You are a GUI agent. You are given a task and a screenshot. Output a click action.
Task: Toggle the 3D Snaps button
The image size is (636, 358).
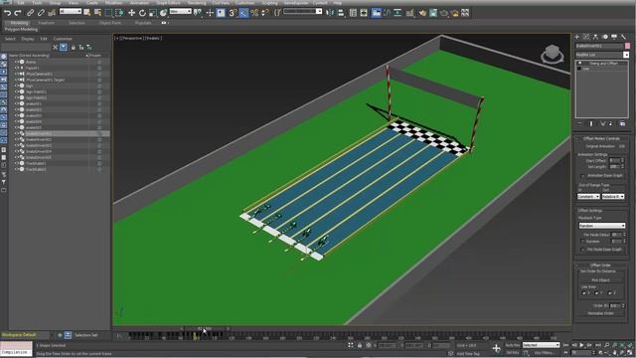(x=233, y=13)
